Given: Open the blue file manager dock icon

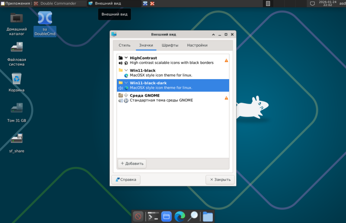Looking at the screenshot, I should [x=167, y=217].
